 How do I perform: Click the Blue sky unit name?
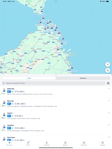[x=11, y=101]
